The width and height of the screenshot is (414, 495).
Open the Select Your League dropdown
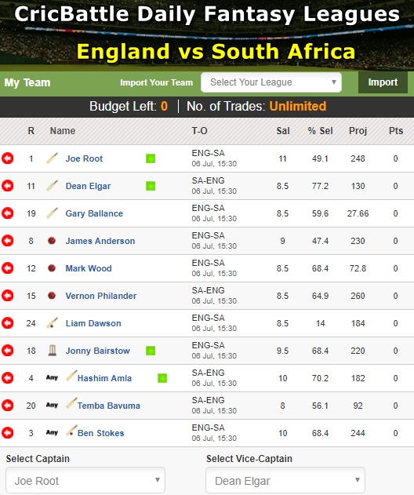point(271,82)
